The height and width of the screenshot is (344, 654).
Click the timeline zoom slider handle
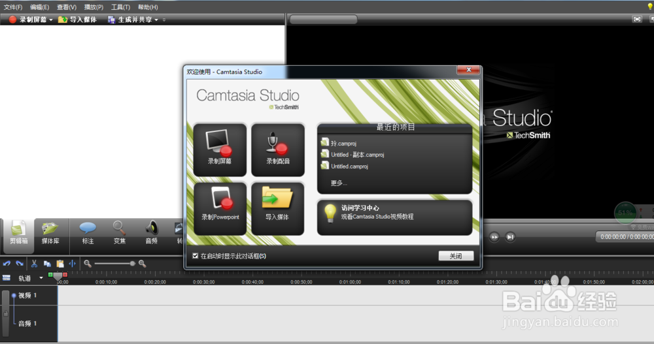coord(133,263)
